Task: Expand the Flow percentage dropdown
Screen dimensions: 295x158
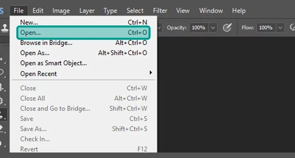Action: (x=280, y=28)
